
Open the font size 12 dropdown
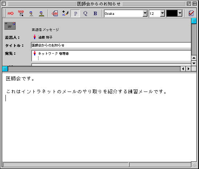[x=162, y=13]
